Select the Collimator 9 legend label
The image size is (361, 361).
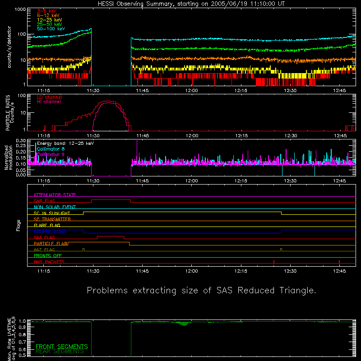point(51,154)
